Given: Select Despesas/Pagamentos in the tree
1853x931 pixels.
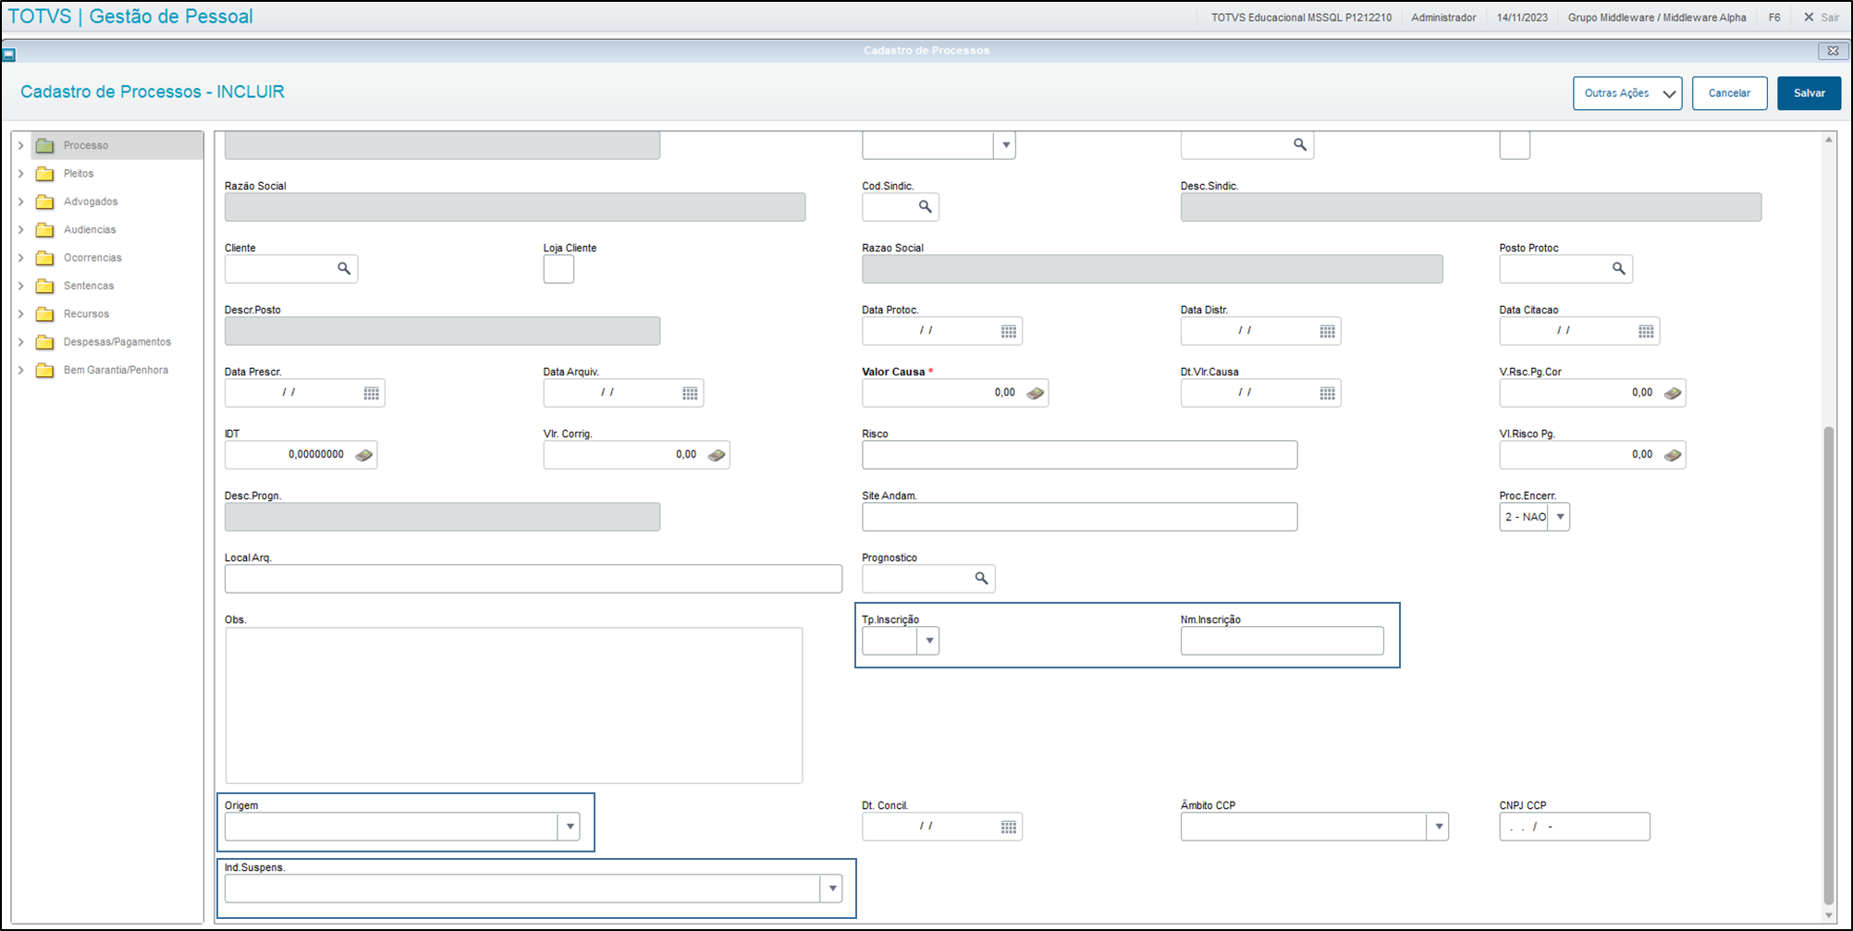Looking at the screenshot, I should [117, 342].
